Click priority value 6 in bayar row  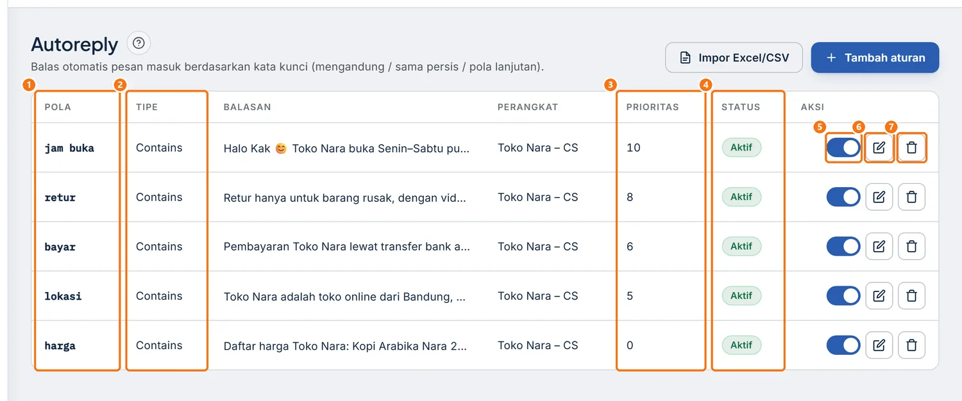click(x=630, y=247)
